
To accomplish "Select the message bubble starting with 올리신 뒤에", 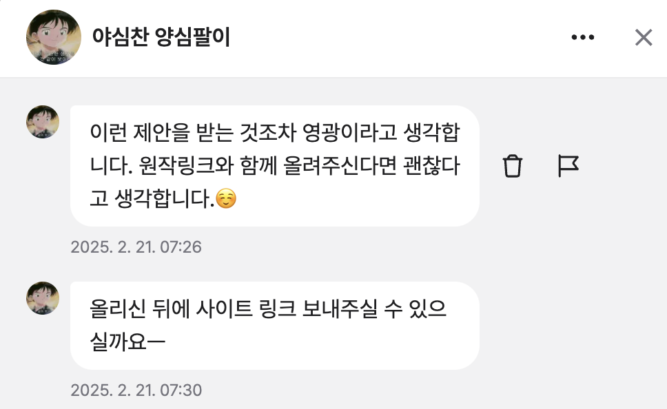I will coord(275,325).
